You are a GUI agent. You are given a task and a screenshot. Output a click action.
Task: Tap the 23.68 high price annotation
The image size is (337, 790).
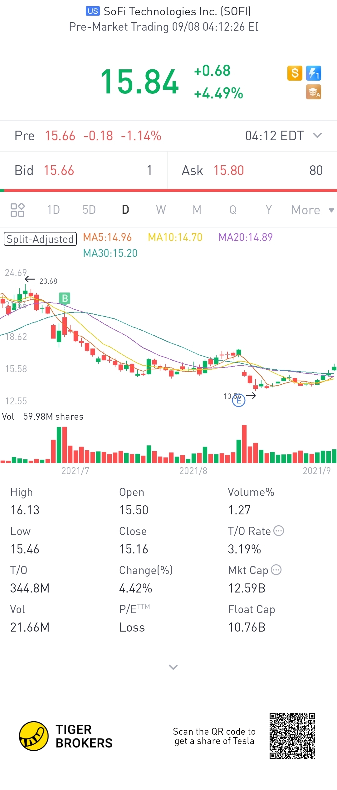pyautogui.click(x=48, y=281)
